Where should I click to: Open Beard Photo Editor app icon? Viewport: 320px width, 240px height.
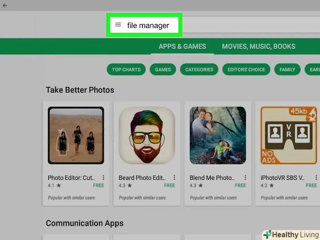pyautogui.click(x=147, y=135)
